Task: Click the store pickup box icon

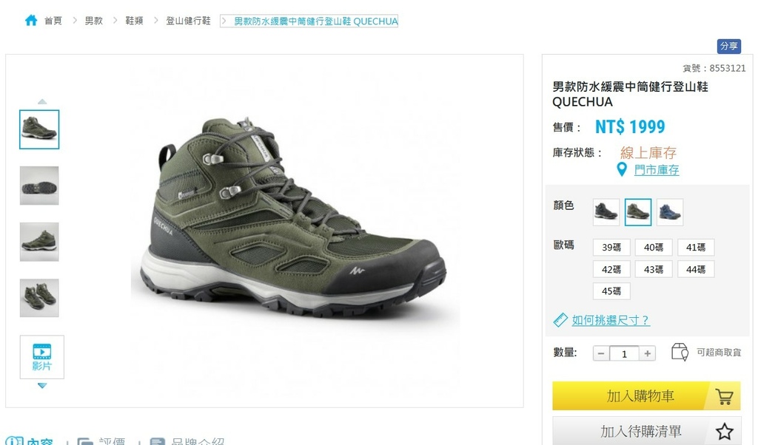Action: (x=680, y=352)
